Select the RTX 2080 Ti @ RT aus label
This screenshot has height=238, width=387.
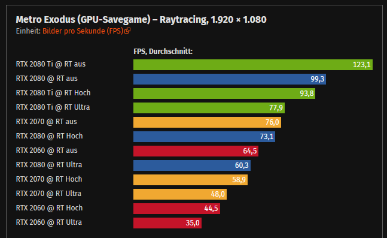click(x=51, y=64)
